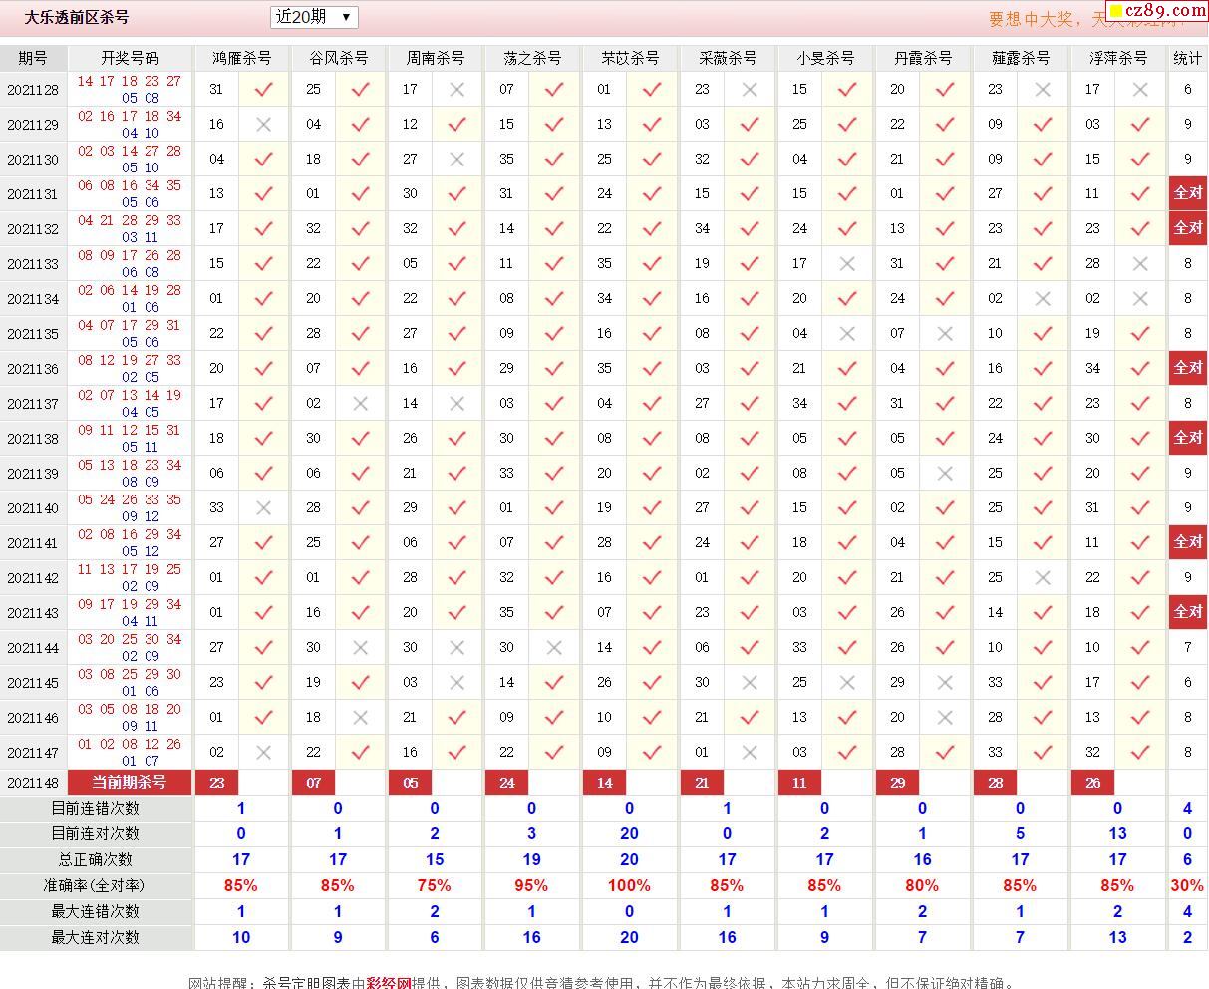1209x989 pixels.
Task: Click the 期号 column header
Action: click(33, 58)
